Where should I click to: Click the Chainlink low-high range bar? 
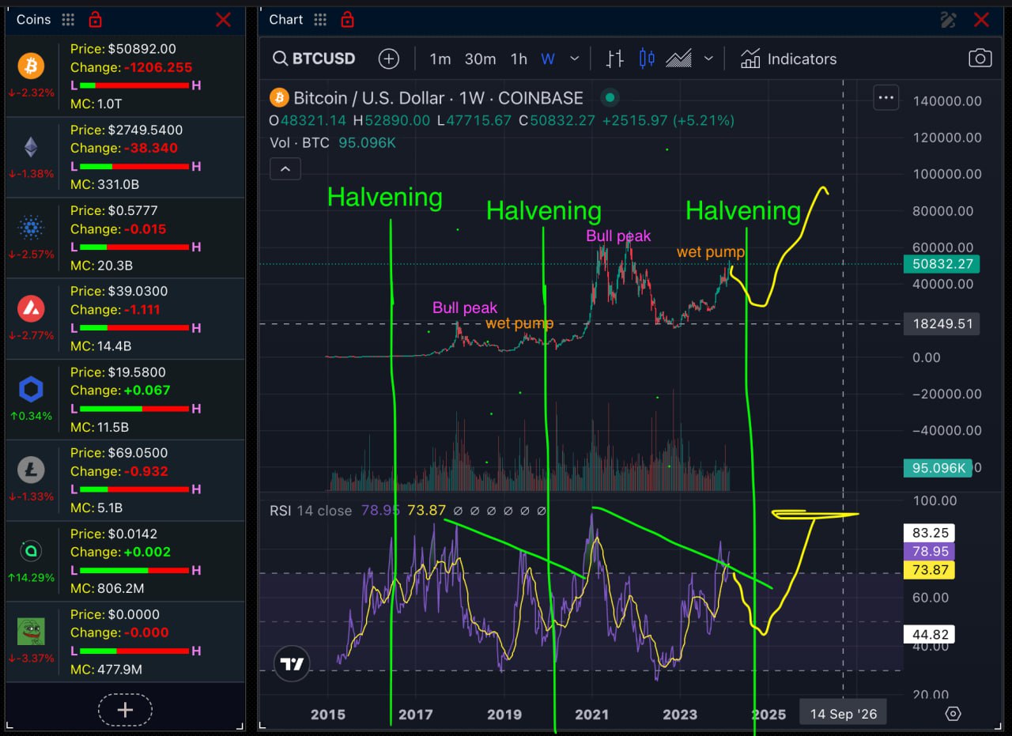134,409
